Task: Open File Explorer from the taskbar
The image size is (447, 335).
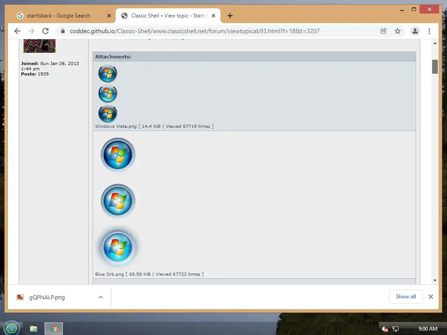Action: [x=34, y=329]
